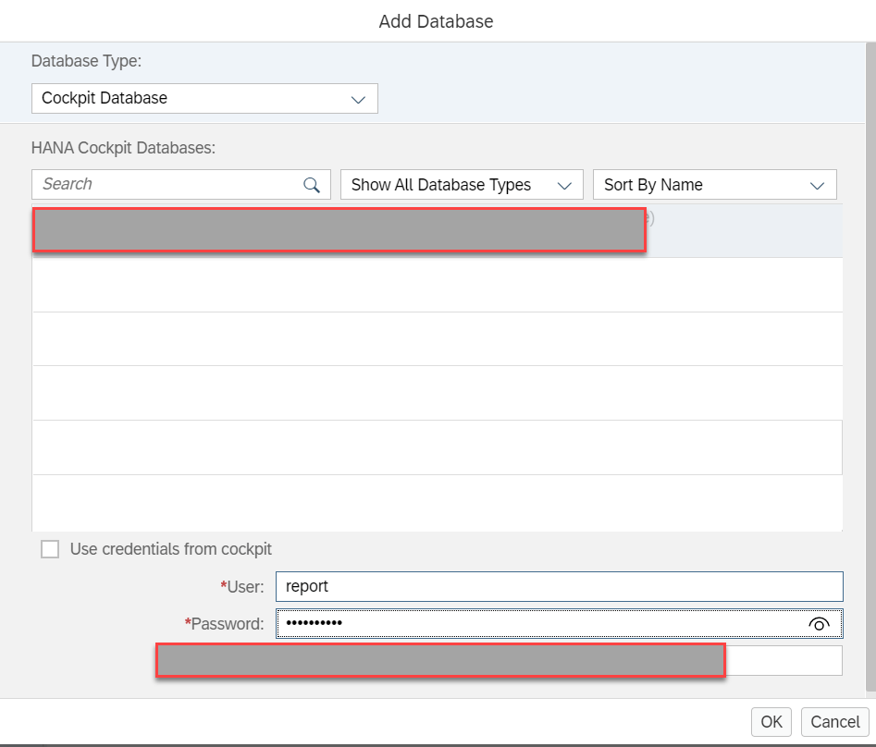This screenshot has height=747, width=876.
Task: Open the Sort By Name dropdown
Action: pyautogui.click(x=714, y=185)
